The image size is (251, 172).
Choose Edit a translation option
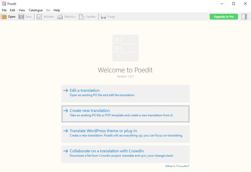[x=126, y=94]
